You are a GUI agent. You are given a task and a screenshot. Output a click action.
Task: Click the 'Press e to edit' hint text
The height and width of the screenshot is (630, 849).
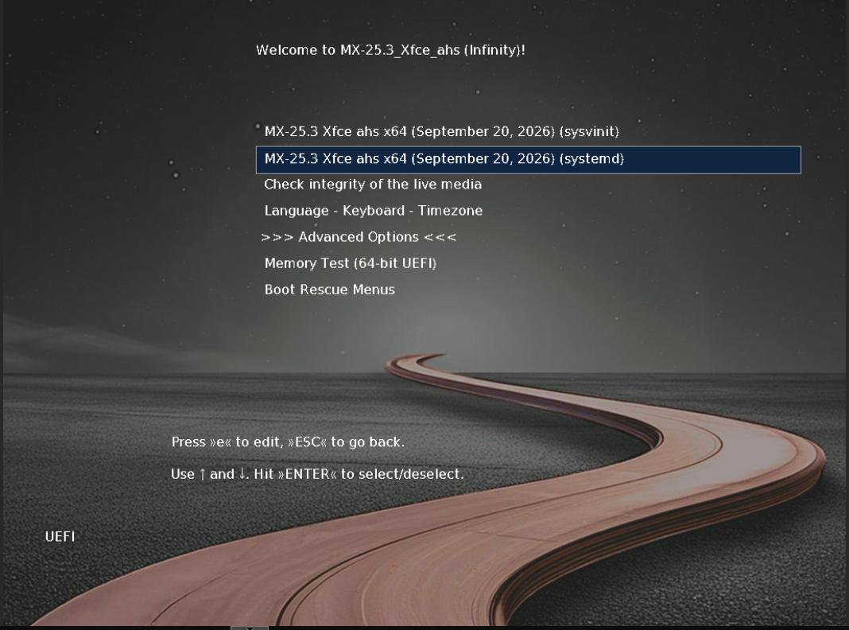pos(288,442)
